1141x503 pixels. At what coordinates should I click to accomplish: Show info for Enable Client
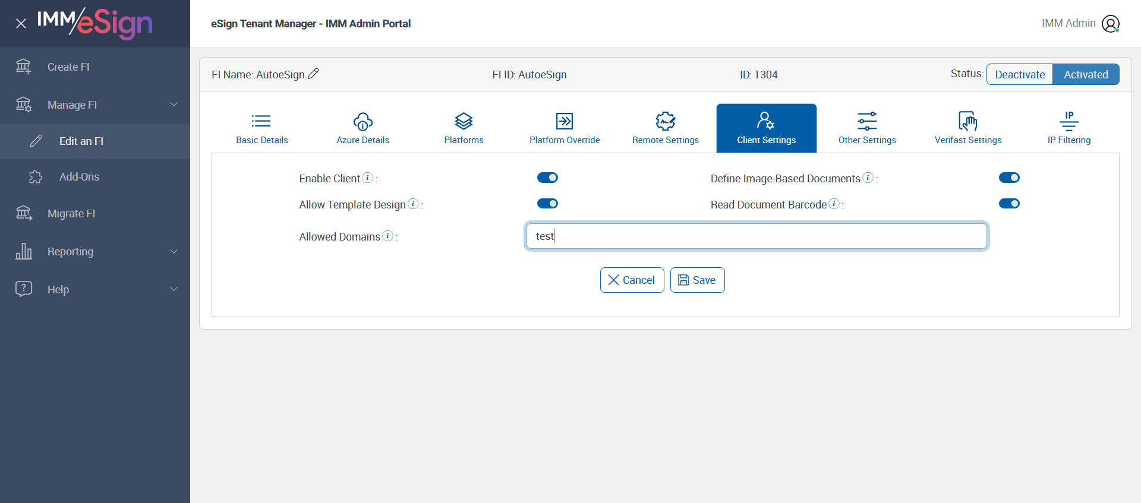(368, 178)
